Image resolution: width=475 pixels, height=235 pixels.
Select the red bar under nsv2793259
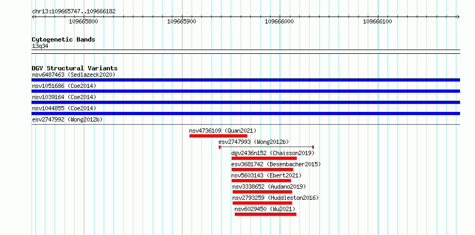tap(263, 203)
